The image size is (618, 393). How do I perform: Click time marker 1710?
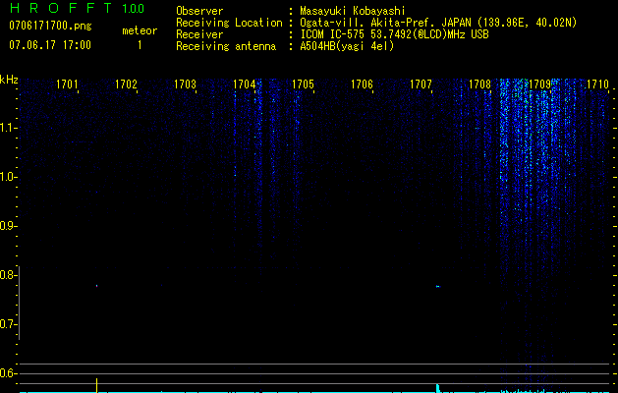pos(597,84)
